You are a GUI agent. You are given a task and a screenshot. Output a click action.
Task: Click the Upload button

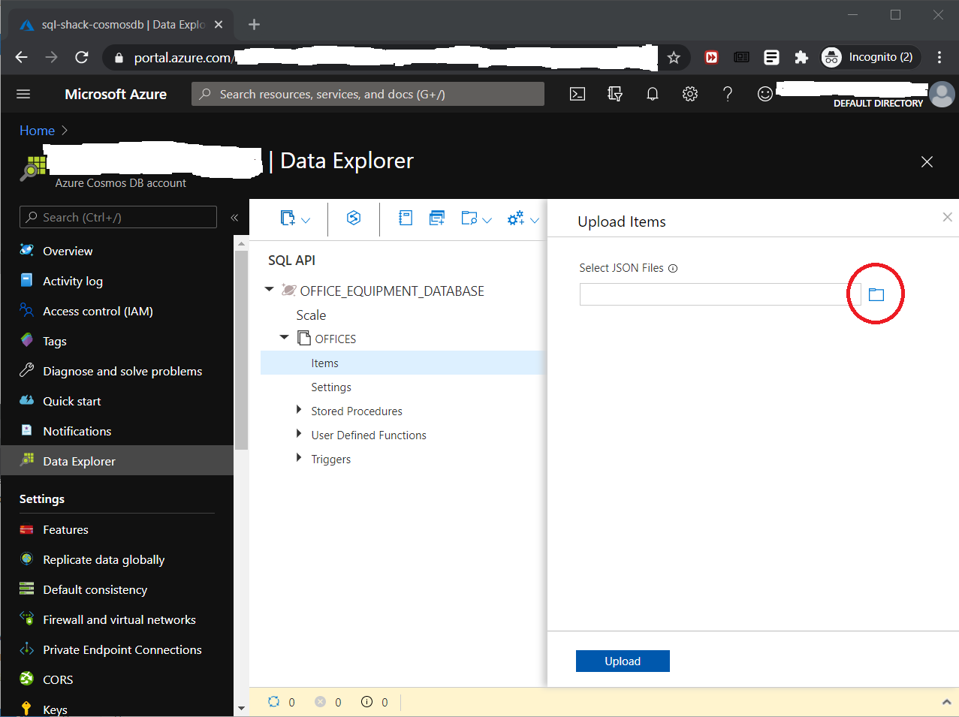tap(623, 661)
